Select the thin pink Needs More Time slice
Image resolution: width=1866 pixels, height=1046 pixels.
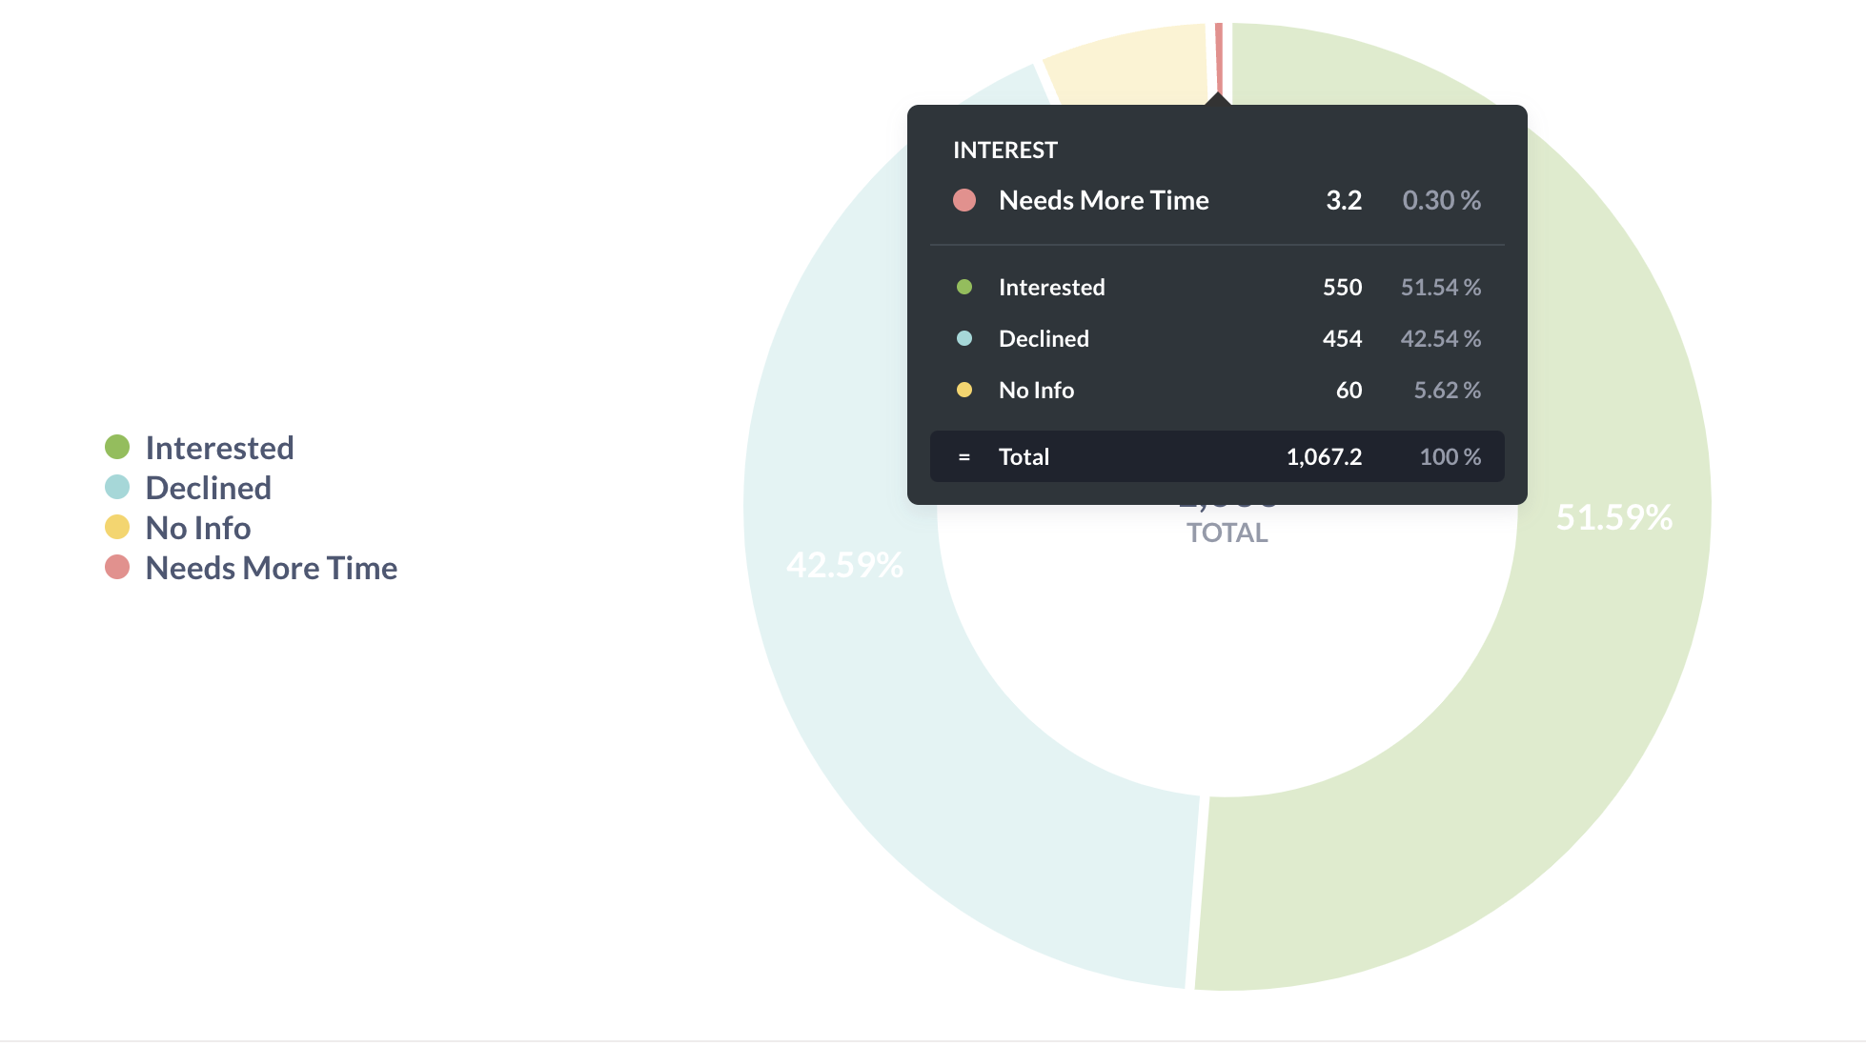pyautogui.click(x=1219, y=57)
